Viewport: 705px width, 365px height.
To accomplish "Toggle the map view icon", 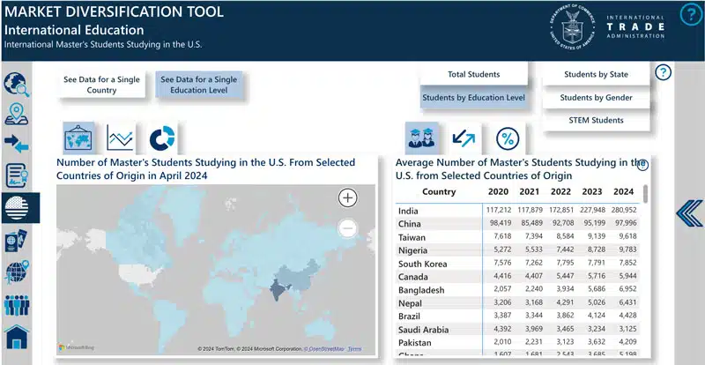I will (78, 138).
